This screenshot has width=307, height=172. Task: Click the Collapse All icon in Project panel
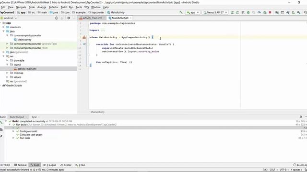click(62, 18)
